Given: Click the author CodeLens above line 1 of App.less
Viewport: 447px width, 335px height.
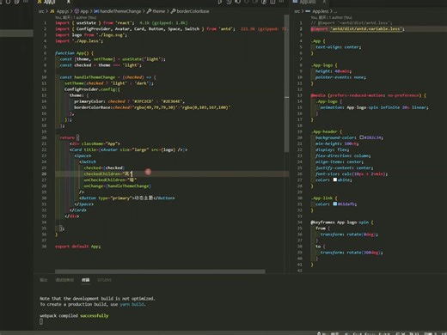Looking at the screenshot, I should click(x=332, y=17).
